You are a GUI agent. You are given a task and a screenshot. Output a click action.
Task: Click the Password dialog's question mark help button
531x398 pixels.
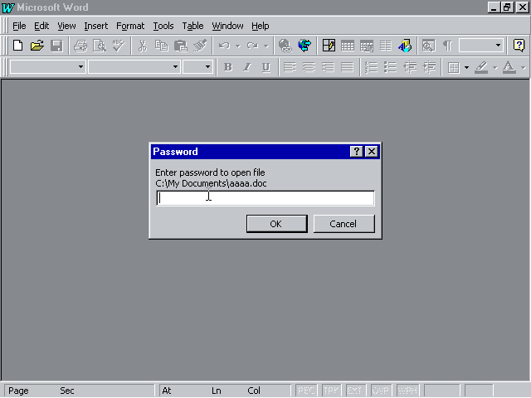(356, 151)
